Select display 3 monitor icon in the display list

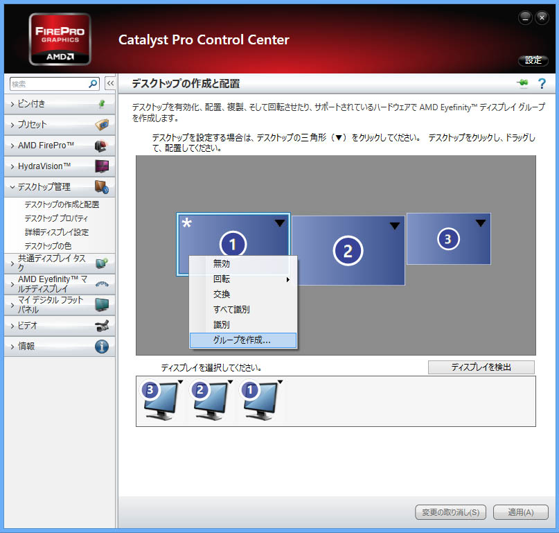159,401
